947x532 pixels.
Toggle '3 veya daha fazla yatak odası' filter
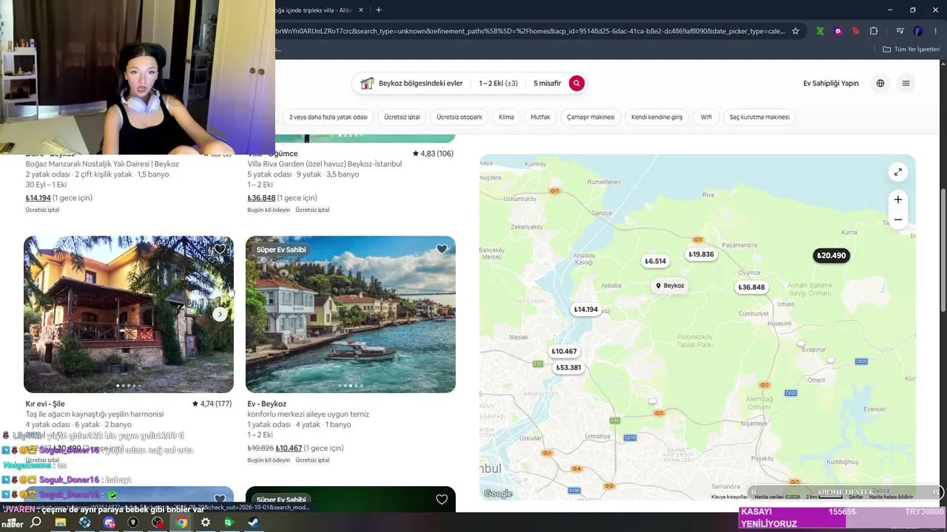pyautogui.click(x=328, y=117)
